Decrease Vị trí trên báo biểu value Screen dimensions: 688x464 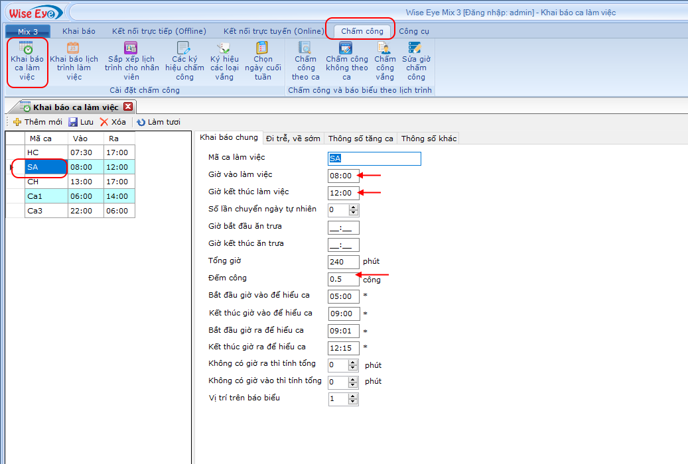click(354, 402)
